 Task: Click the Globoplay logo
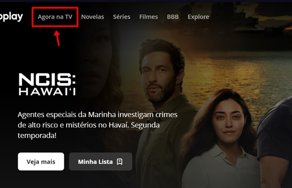(x=11, y=17)
